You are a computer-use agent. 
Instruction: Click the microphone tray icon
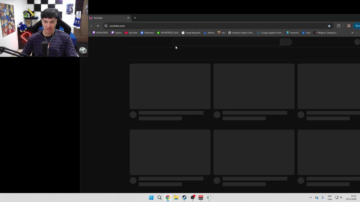point(323,198)
